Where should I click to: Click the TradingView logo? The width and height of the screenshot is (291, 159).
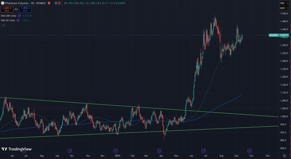[x=16, y=149]
